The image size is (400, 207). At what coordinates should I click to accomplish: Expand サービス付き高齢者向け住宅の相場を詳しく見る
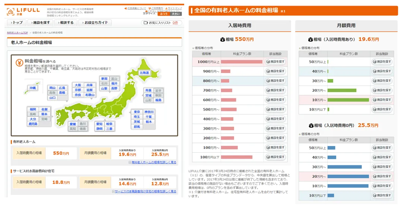tap(145, 191)
